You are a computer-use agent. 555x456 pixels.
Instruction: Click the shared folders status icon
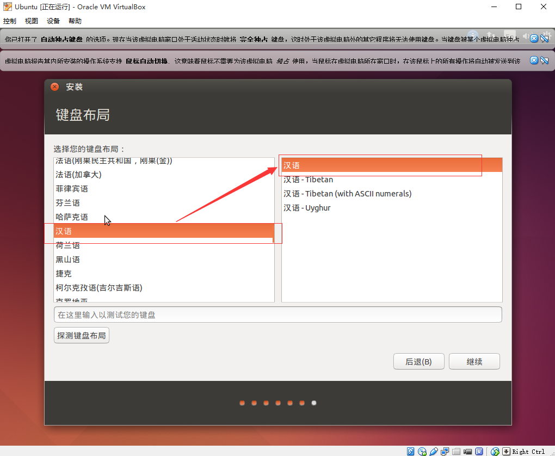457,452
